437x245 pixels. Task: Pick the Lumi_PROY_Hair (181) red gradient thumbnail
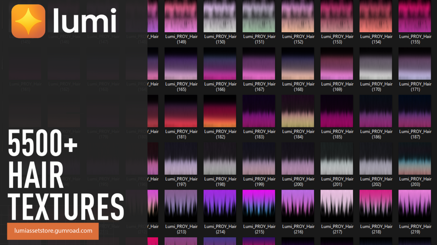181,111
